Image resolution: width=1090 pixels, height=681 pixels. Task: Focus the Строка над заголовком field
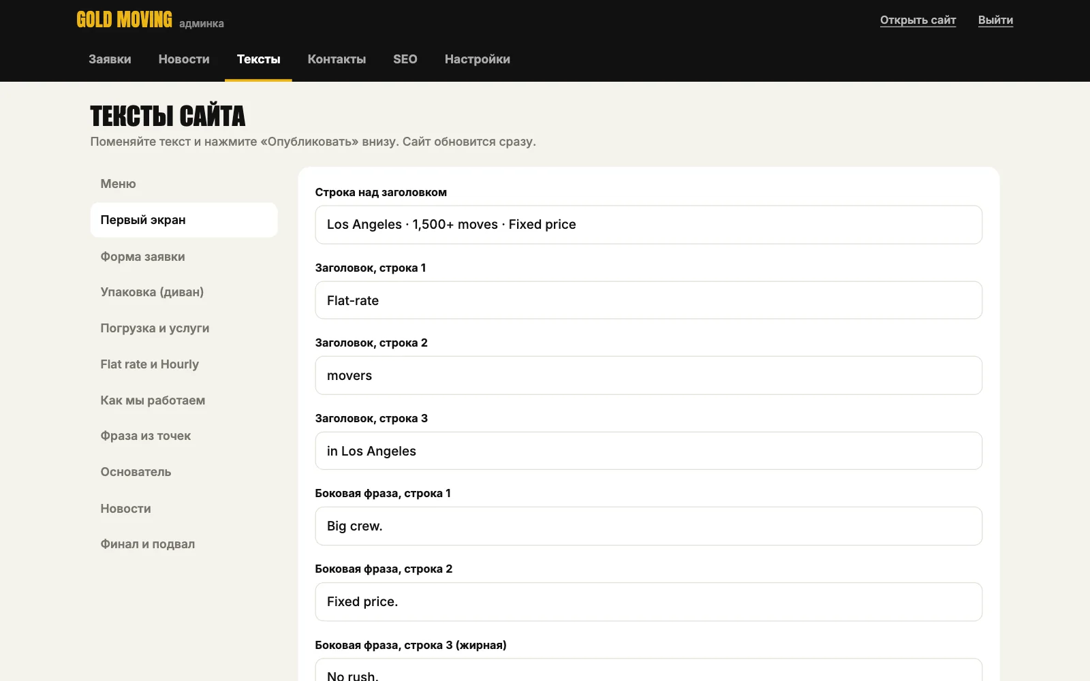(x=649, y=225)
